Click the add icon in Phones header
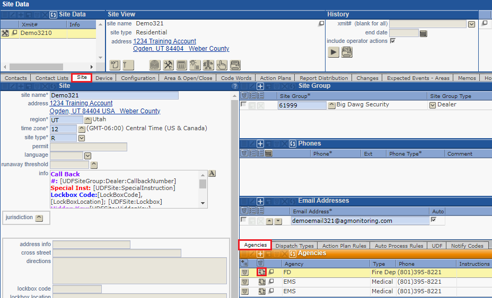Viewport: 492px width, 298px height. click(x=260, y=144)
